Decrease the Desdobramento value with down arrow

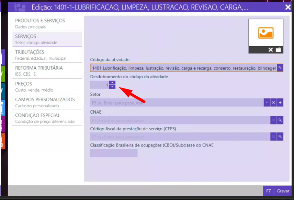coord(112,87)
